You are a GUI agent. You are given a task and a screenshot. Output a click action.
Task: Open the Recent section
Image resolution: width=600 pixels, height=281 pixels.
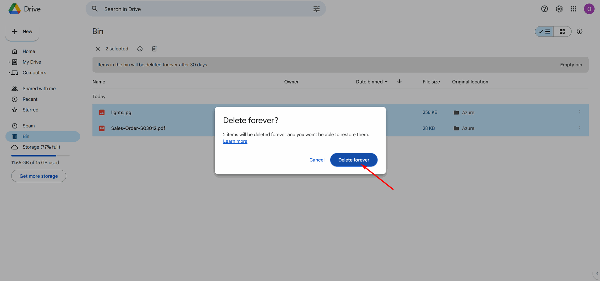coord(30,99)
